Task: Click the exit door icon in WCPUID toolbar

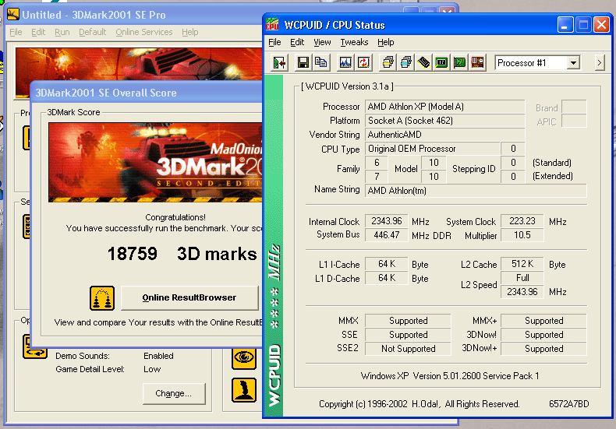Action: click(280, 63)
